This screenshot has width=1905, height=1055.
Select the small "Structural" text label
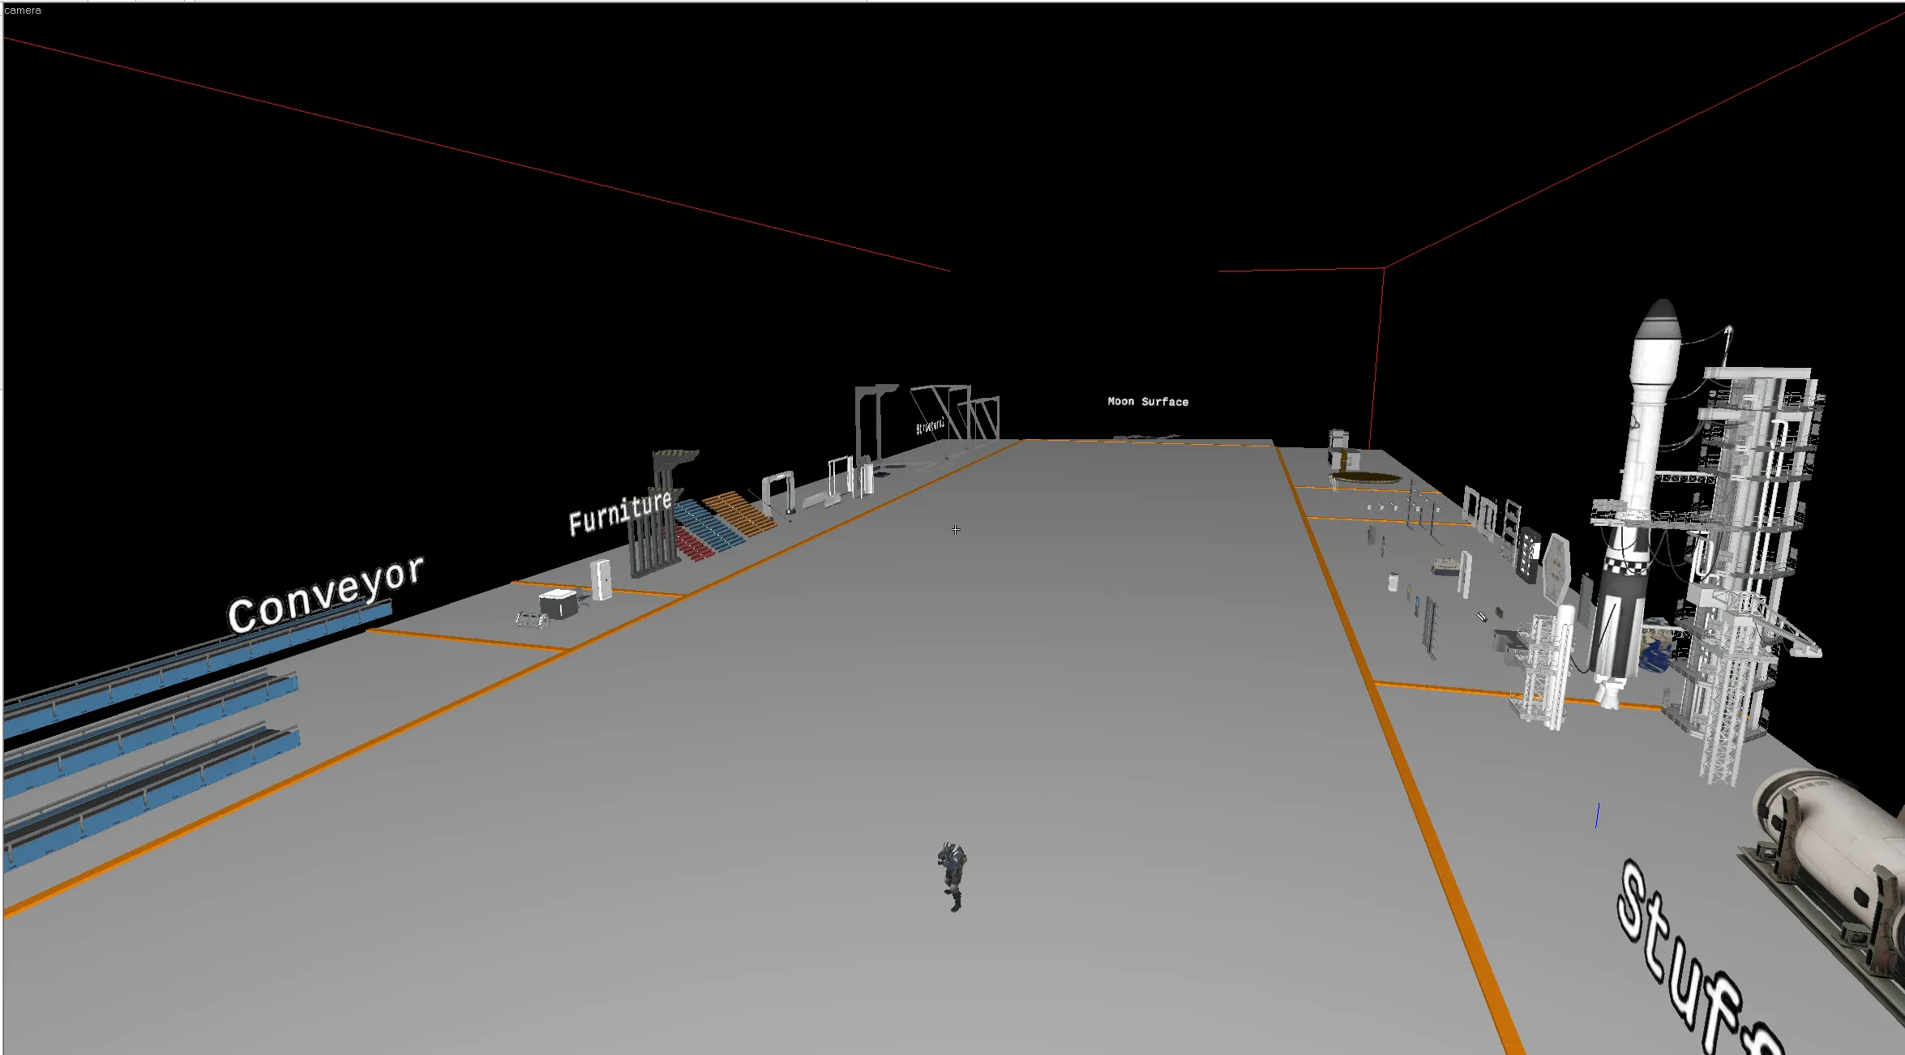[930, 426]
